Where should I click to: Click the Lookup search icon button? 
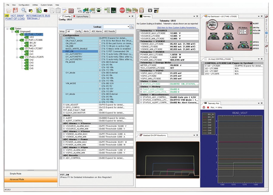pos(132,27)
